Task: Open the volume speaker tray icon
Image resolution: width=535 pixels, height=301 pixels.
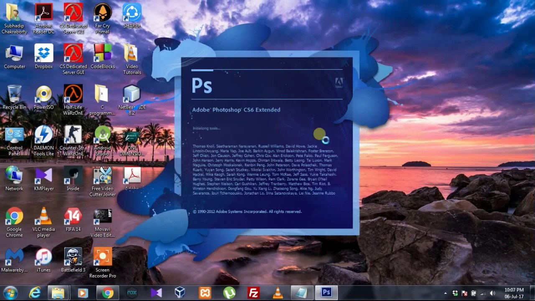Action: click(492, 293)
